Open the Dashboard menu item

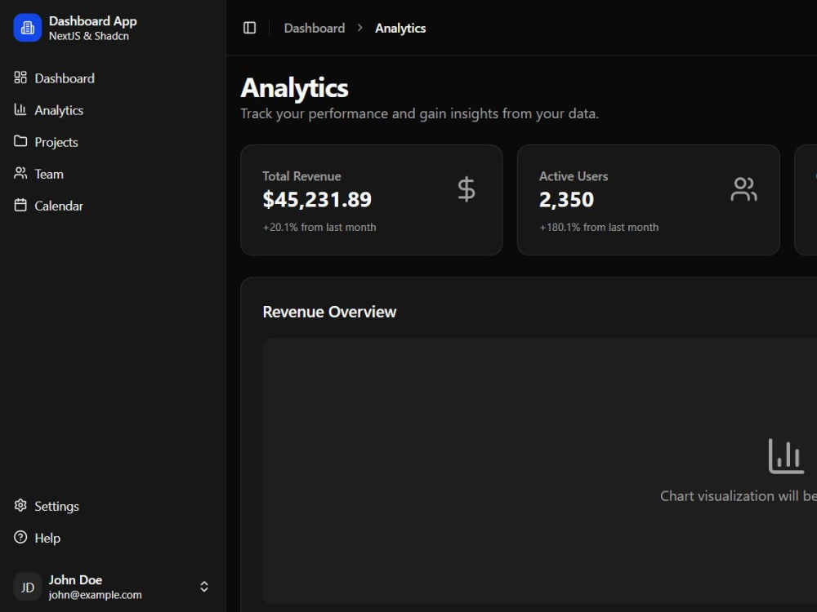click(x=113, y=78)
